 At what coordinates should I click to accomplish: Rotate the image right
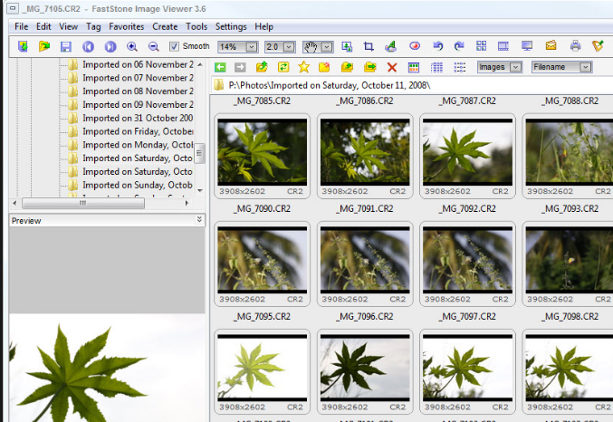[459, 46]
